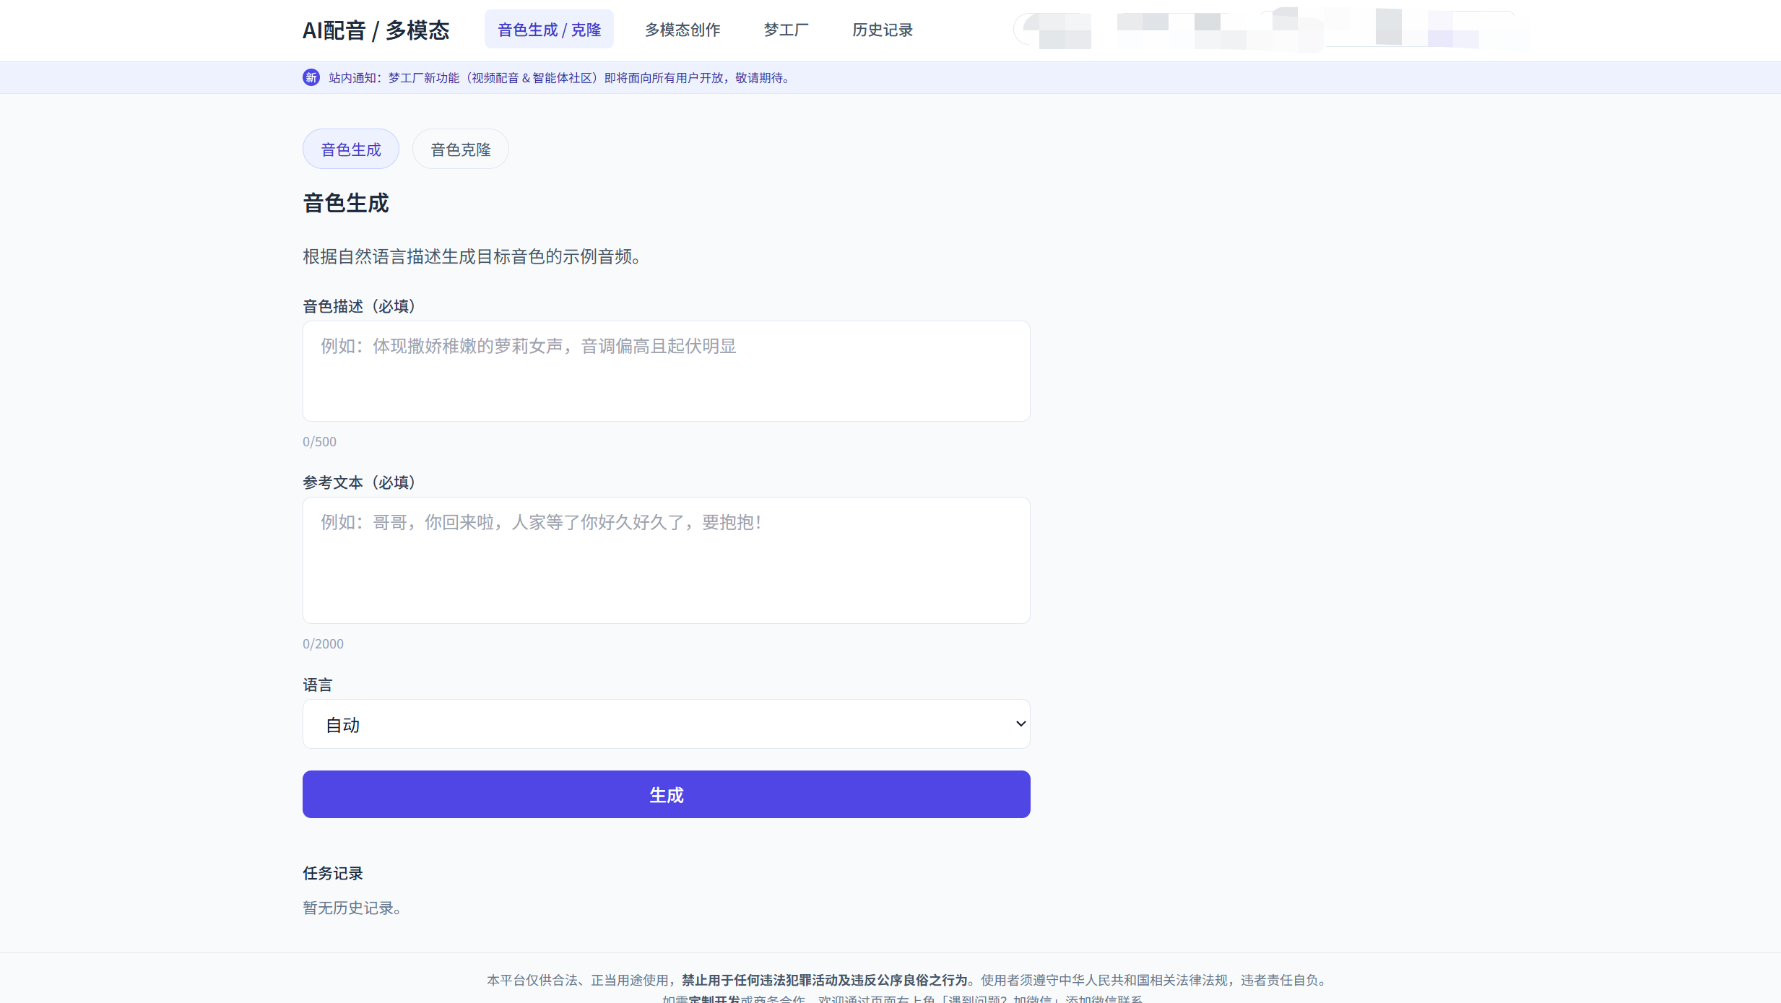Click the 0/500 character counter
The width and height of the screenshot is (1781, 1003).
pyautogui.click(x=319, y=441)
